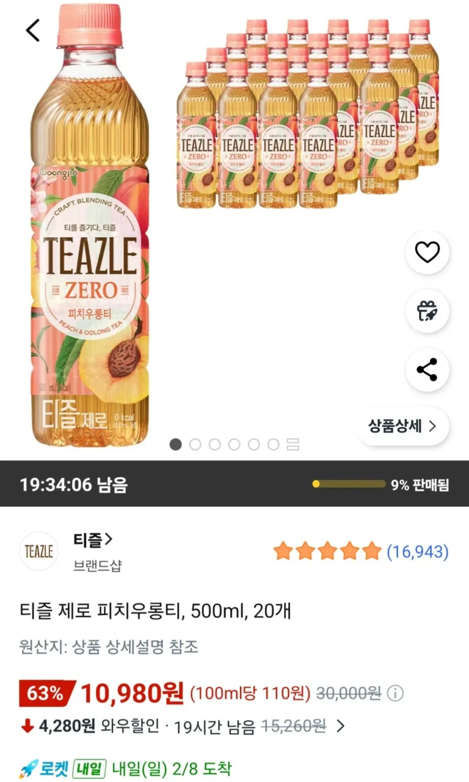Select the first image page dot
This screenshot has width=469, height=782.
(176, 444)
